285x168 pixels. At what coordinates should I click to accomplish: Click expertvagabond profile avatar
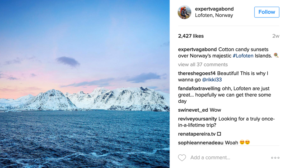coord(185,12)
